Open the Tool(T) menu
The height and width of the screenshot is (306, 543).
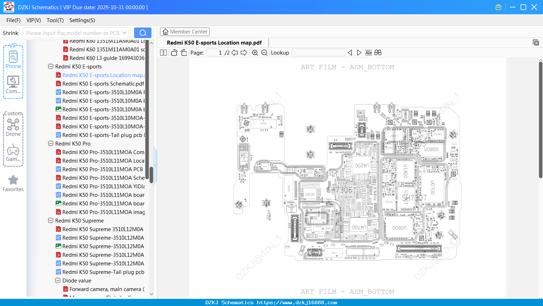click(x=55, y=20)
